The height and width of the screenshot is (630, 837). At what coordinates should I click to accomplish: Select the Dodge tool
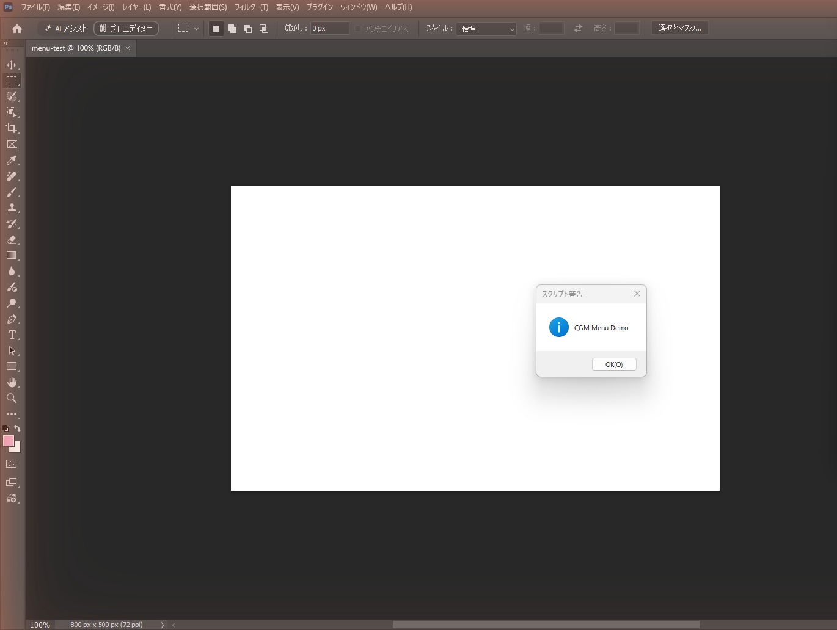click(12, 303)
